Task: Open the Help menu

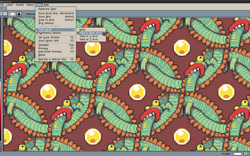Action: point(46,5)
